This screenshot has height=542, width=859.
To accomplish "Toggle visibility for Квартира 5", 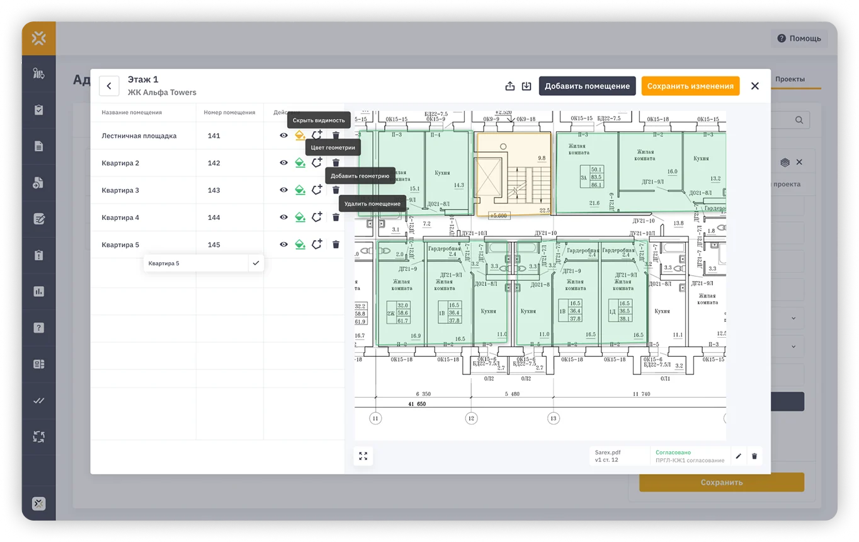I will [x=283, y=245].
